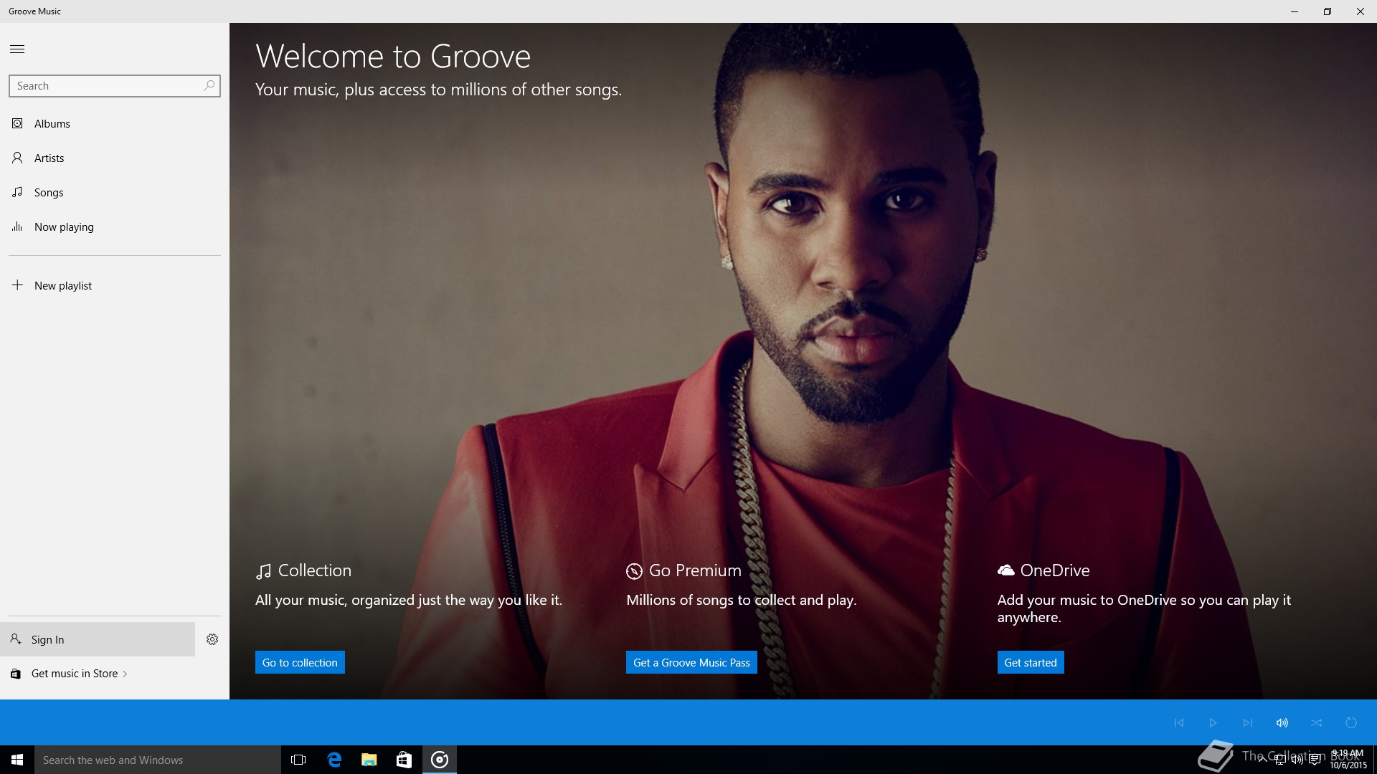This screenshot has height=774, width=1377.
Task: Go to Now playing
Action: [x=115, y=226]
